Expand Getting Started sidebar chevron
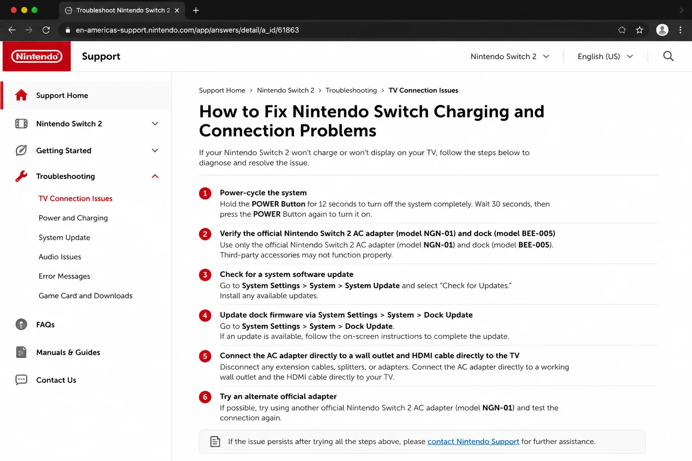 point(155,150)
